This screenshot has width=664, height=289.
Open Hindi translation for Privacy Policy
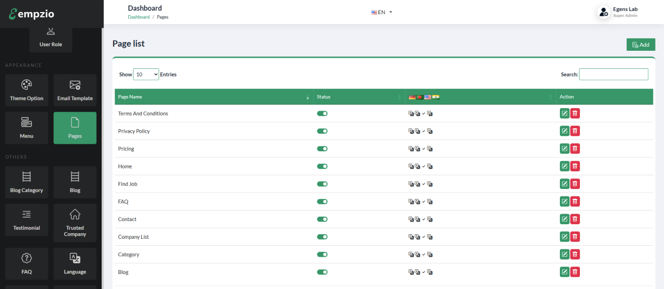430,131
